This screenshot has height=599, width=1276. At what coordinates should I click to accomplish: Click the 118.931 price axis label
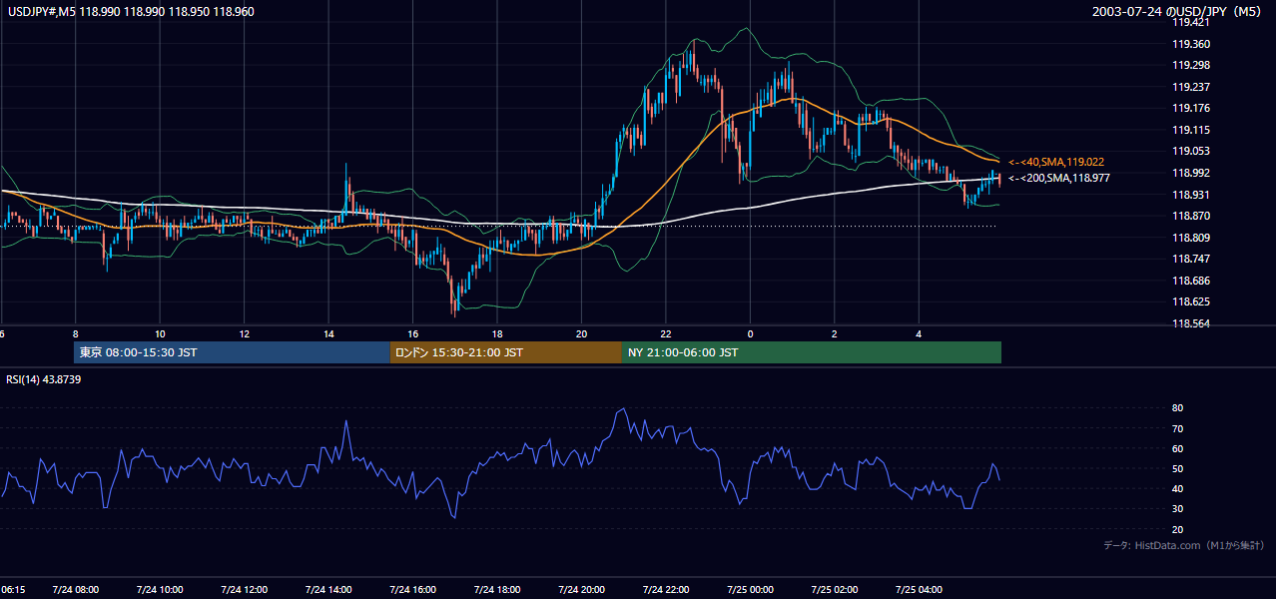(x=1191, y=194)
